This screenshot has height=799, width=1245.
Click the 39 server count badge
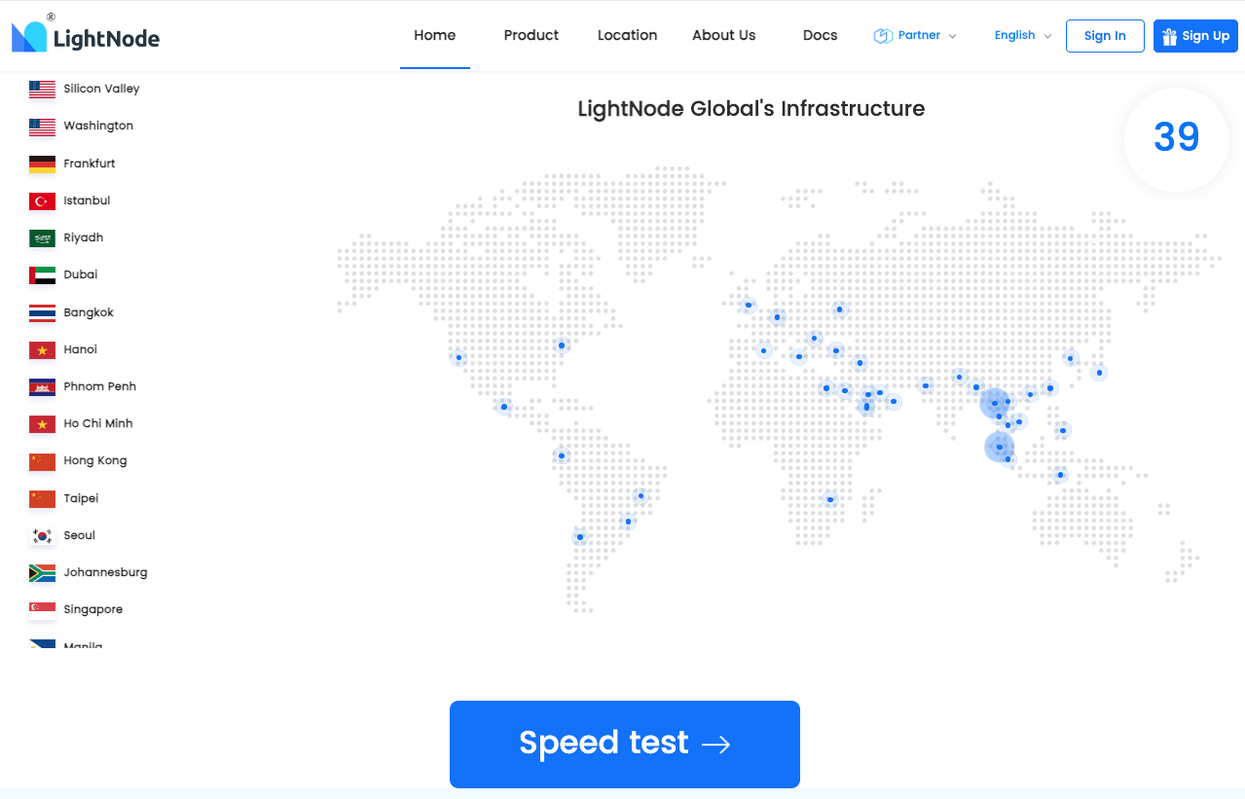pyautogui.click(x=1176, y=139)
